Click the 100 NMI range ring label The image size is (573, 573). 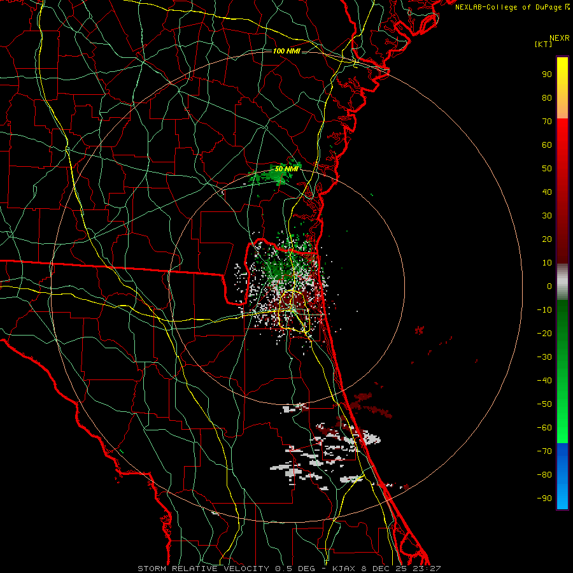click(x=286, y=51)
